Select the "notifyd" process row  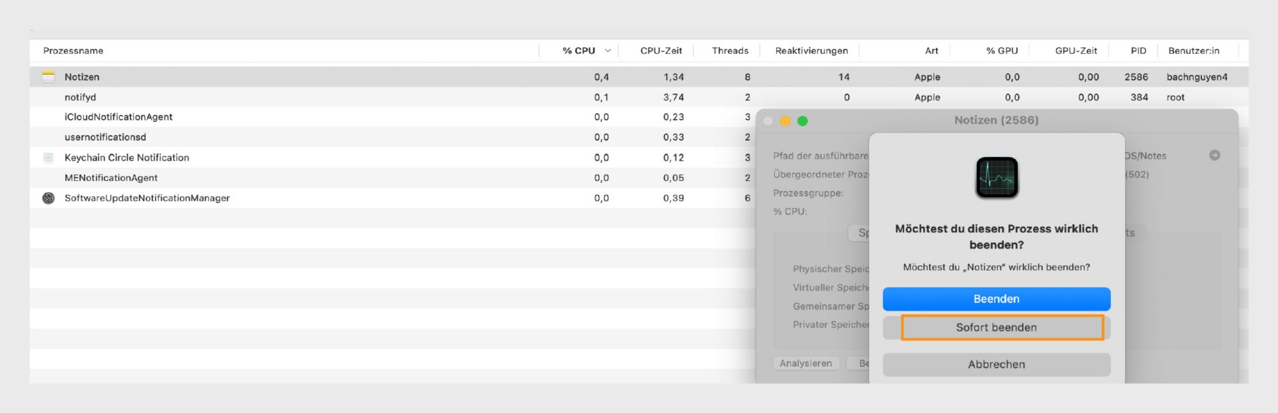[639, 97]
